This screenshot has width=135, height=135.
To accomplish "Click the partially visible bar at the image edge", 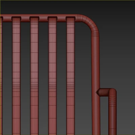I will [x=1, y=77].
